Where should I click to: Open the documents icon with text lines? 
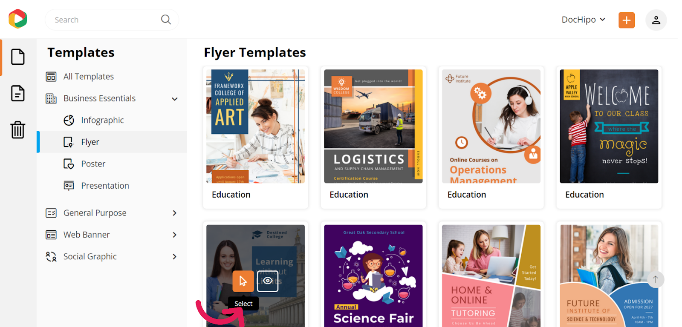click(x=17, y=93)
